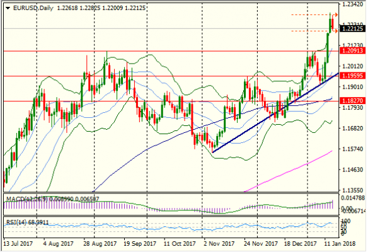368x252 pixels.
Task: Click the 1.16820 price scale value
Action: (353, 129)
